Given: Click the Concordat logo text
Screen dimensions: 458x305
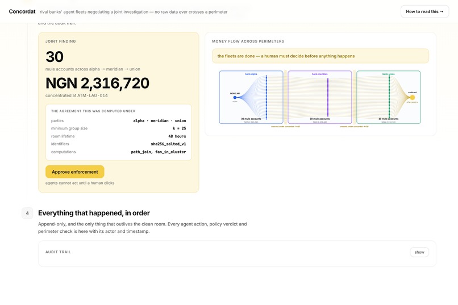Looking at the screenshot, I should click(x=22, y=11).
